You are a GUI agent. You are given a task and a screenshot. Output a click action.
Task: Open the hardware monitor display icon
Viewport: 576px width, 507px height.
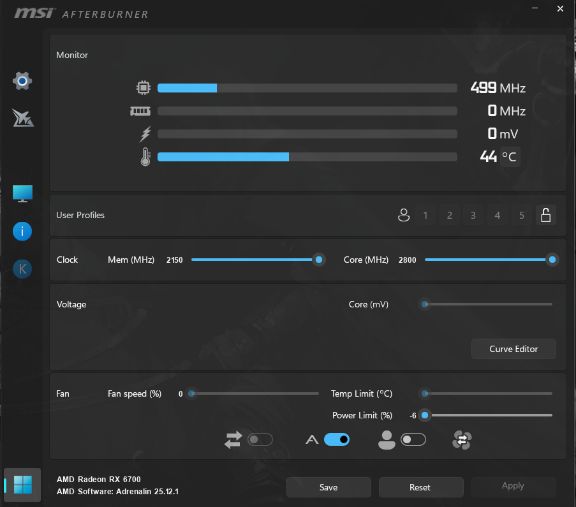coord(22,193)
